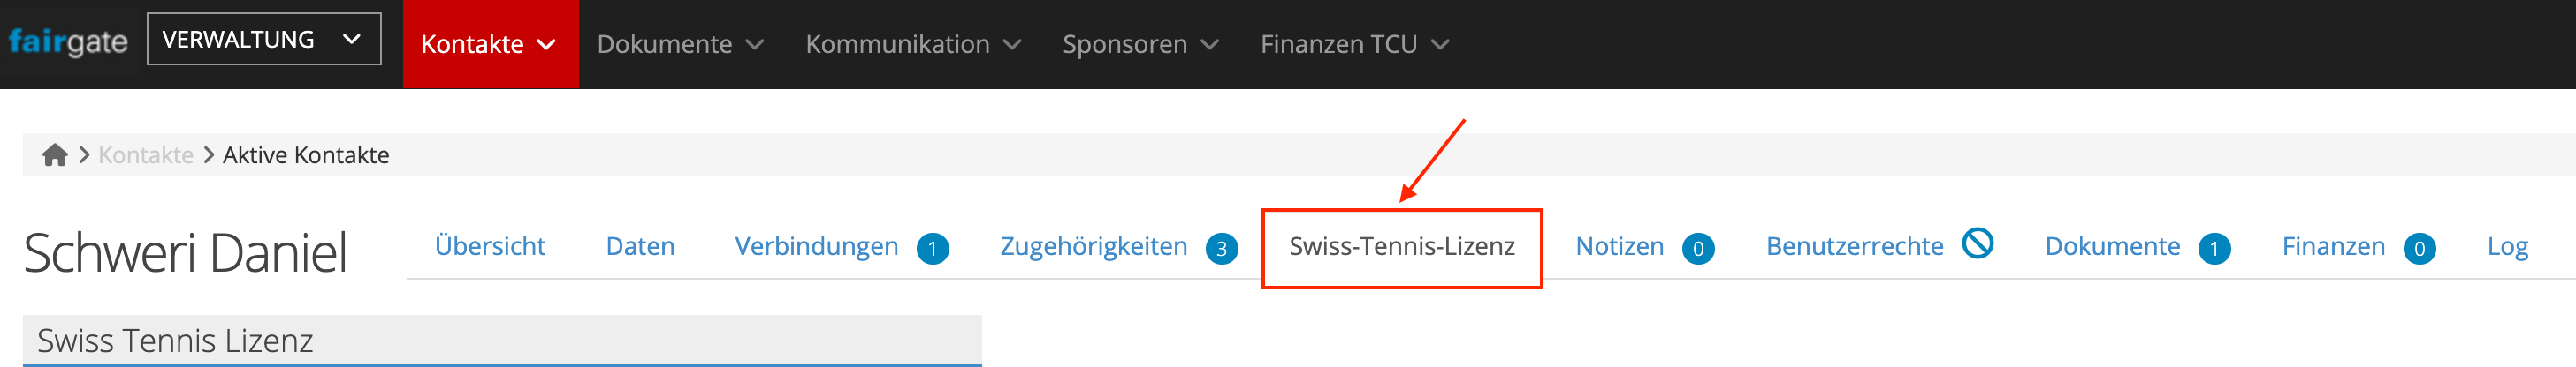Image resolution: width=2576 pixels, height=367 pixels.
Task: Open the Sponsoren menu
Action: point(1140,44)
